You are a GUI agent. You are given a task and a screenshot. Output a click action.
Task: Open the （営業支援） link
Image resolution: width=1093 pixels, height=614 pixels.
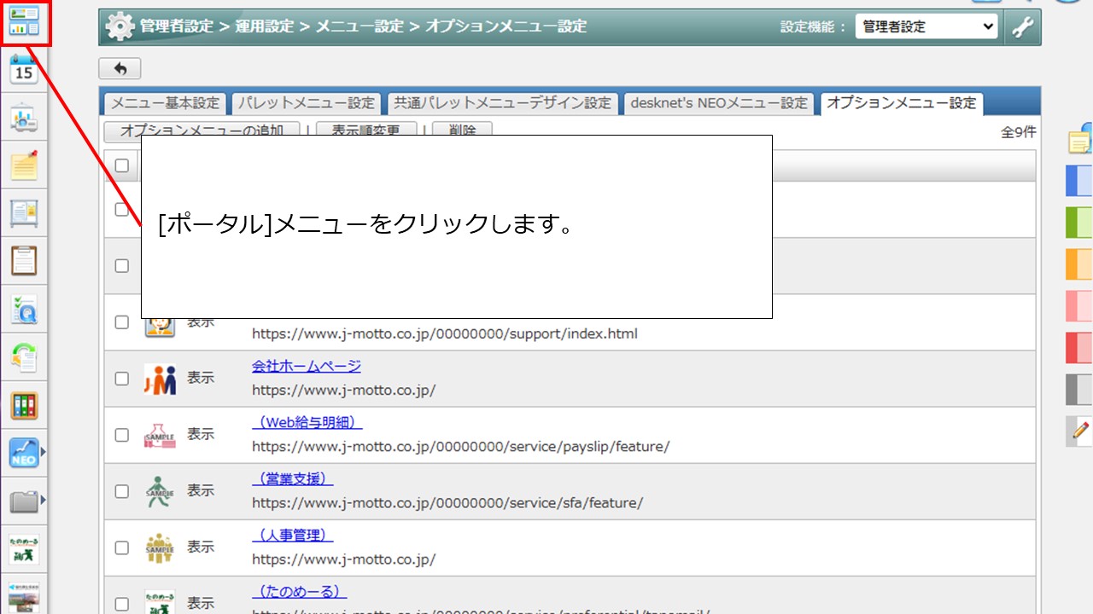pos(292,479)
